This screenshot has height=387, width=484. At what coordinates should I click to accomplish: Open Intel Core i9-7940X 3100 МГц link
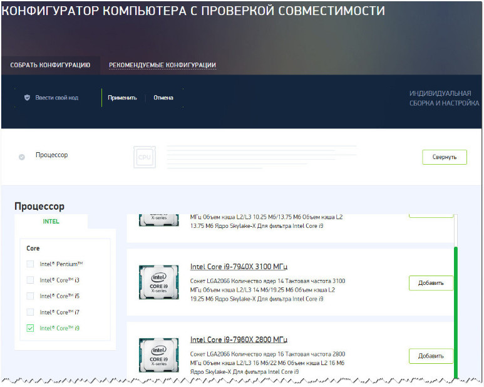[239, 267]
